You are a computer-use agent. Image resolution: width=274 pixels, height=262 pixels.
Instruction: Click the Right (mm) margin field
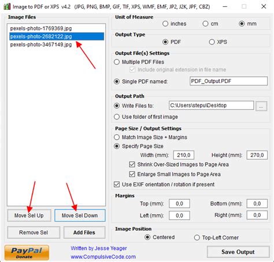(x=257, y=215)
